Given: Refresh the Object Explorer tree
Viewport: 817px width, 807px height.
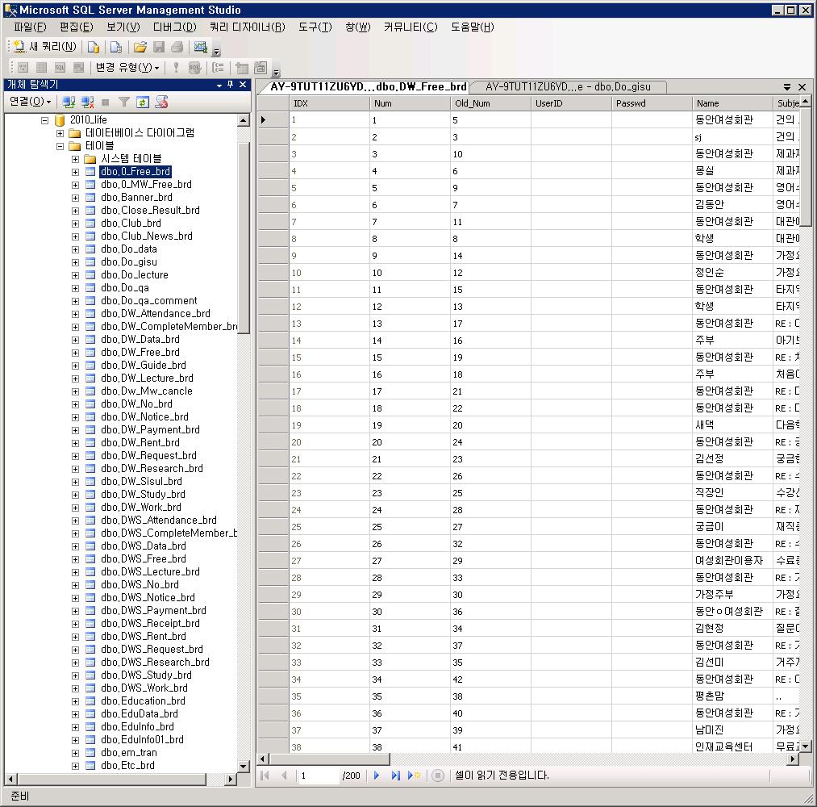Looking at the screenshot, I should click(x=142, y=102).
